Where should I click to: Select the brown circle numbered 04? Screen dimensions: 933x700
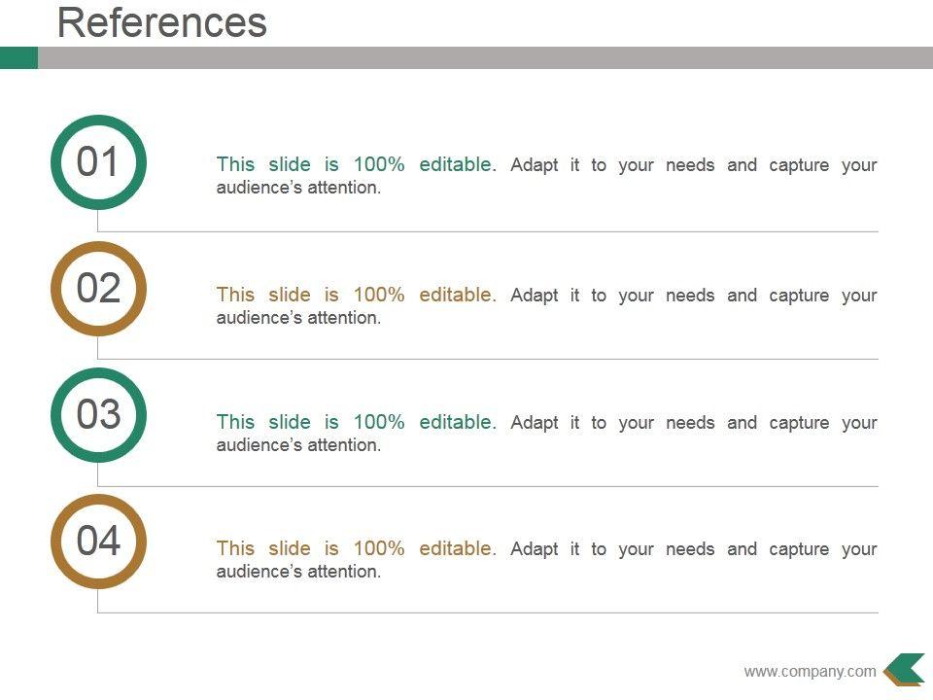[97, 542]
